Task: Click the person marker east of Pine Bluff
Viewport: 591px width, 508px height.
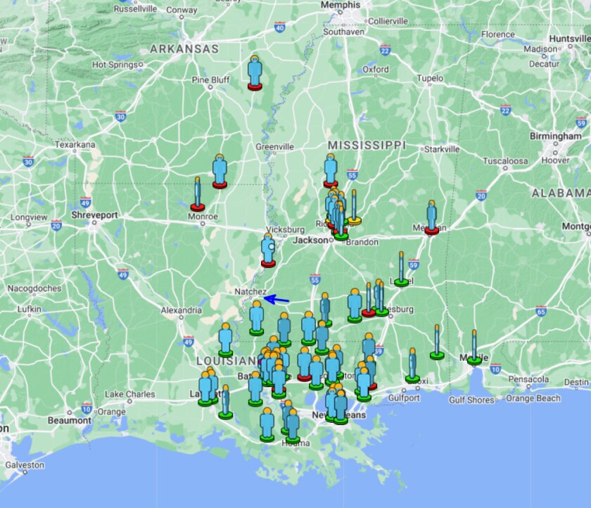Action: (x=255, y=72)
